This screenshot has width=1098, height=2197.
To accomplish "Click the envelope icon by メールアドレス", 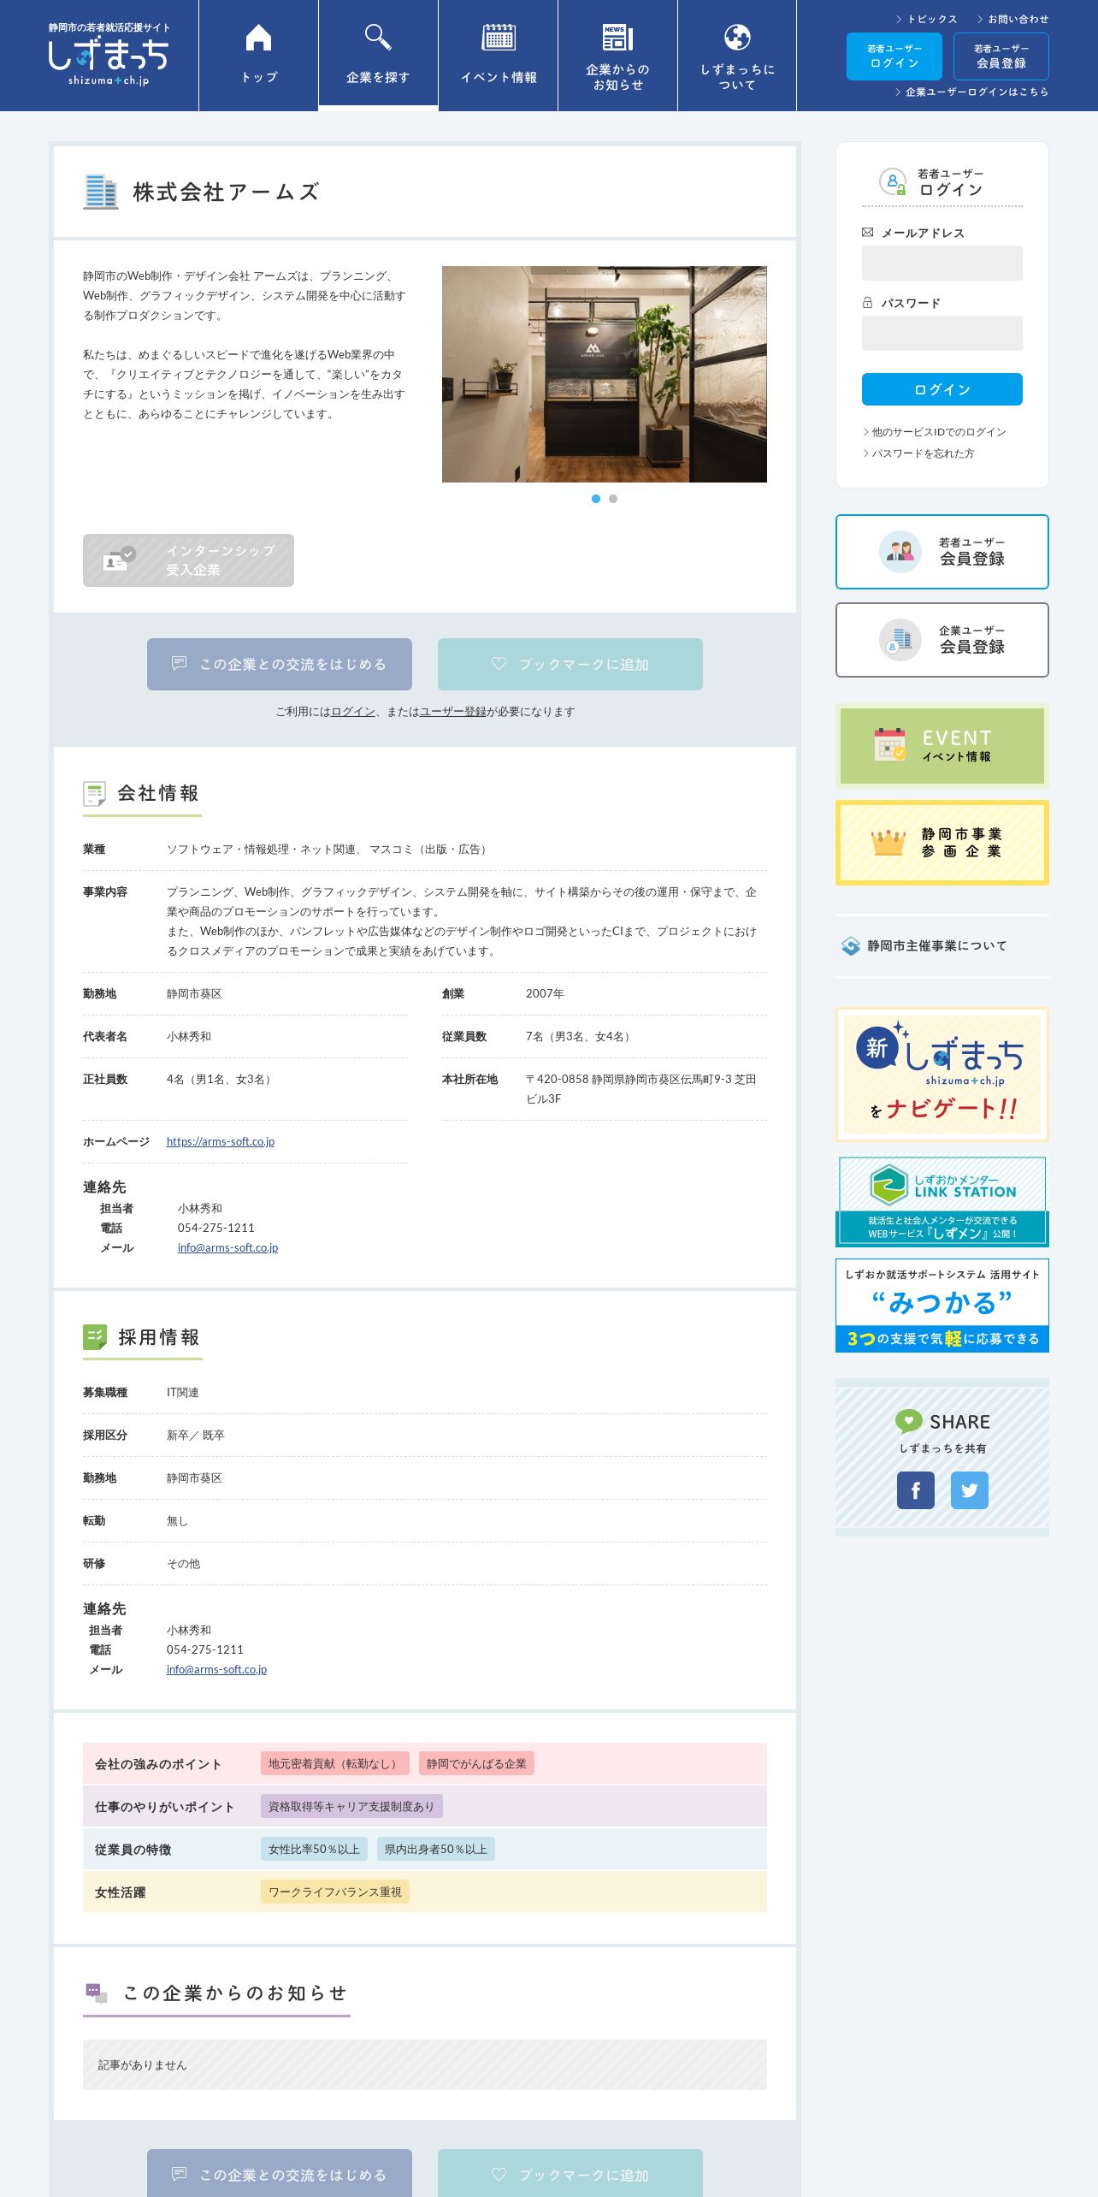I will pos(867,232).
